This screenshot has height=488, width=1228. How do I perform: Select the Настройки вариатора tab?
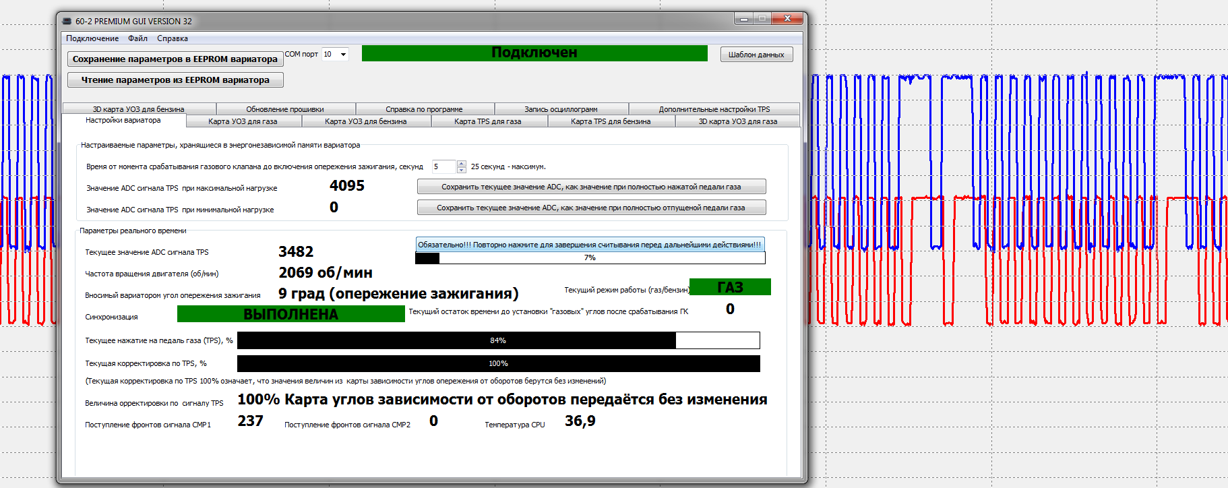123,120
